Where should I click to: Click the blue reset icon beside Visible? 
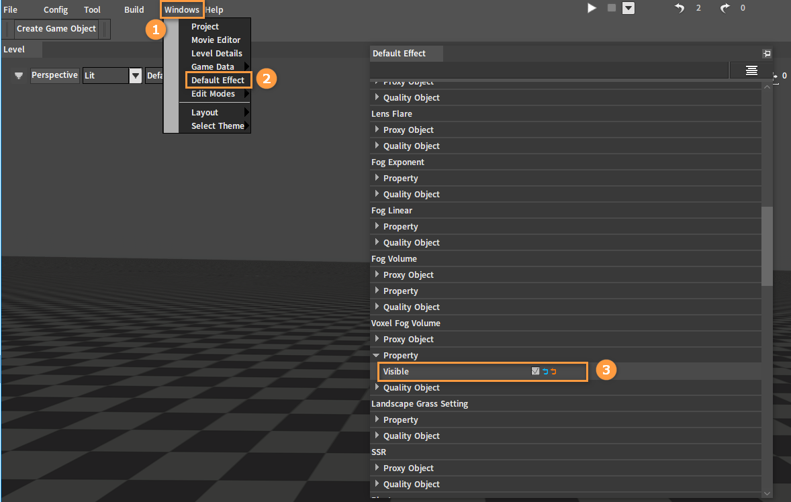click(545, 371)
